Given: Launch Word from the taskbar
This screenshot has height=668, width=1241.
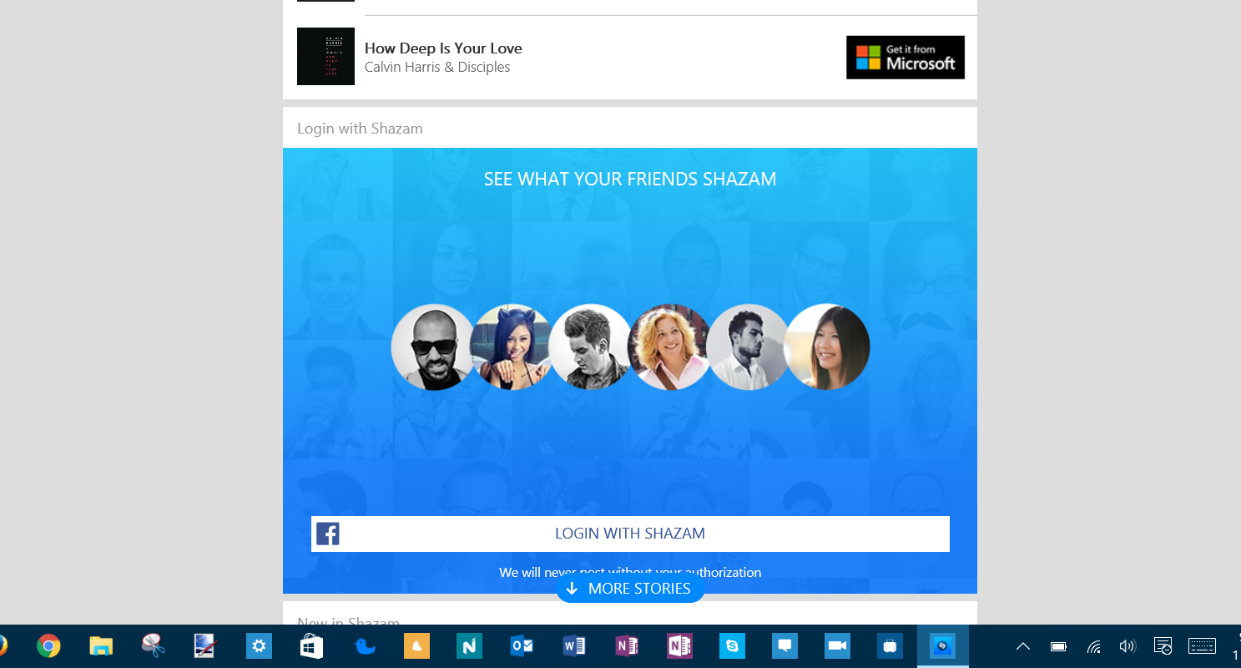Looking at the screenshot, I should [x=574, y=645].
